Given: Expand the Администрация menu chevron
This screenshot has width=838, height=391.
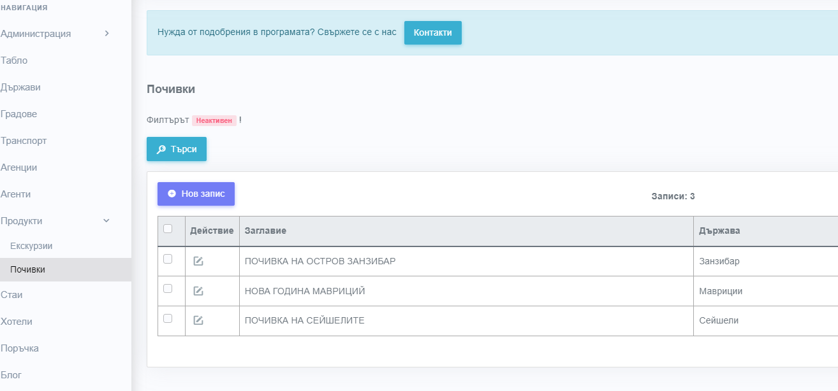Looking at the screenshot, I should pos(107,34).
